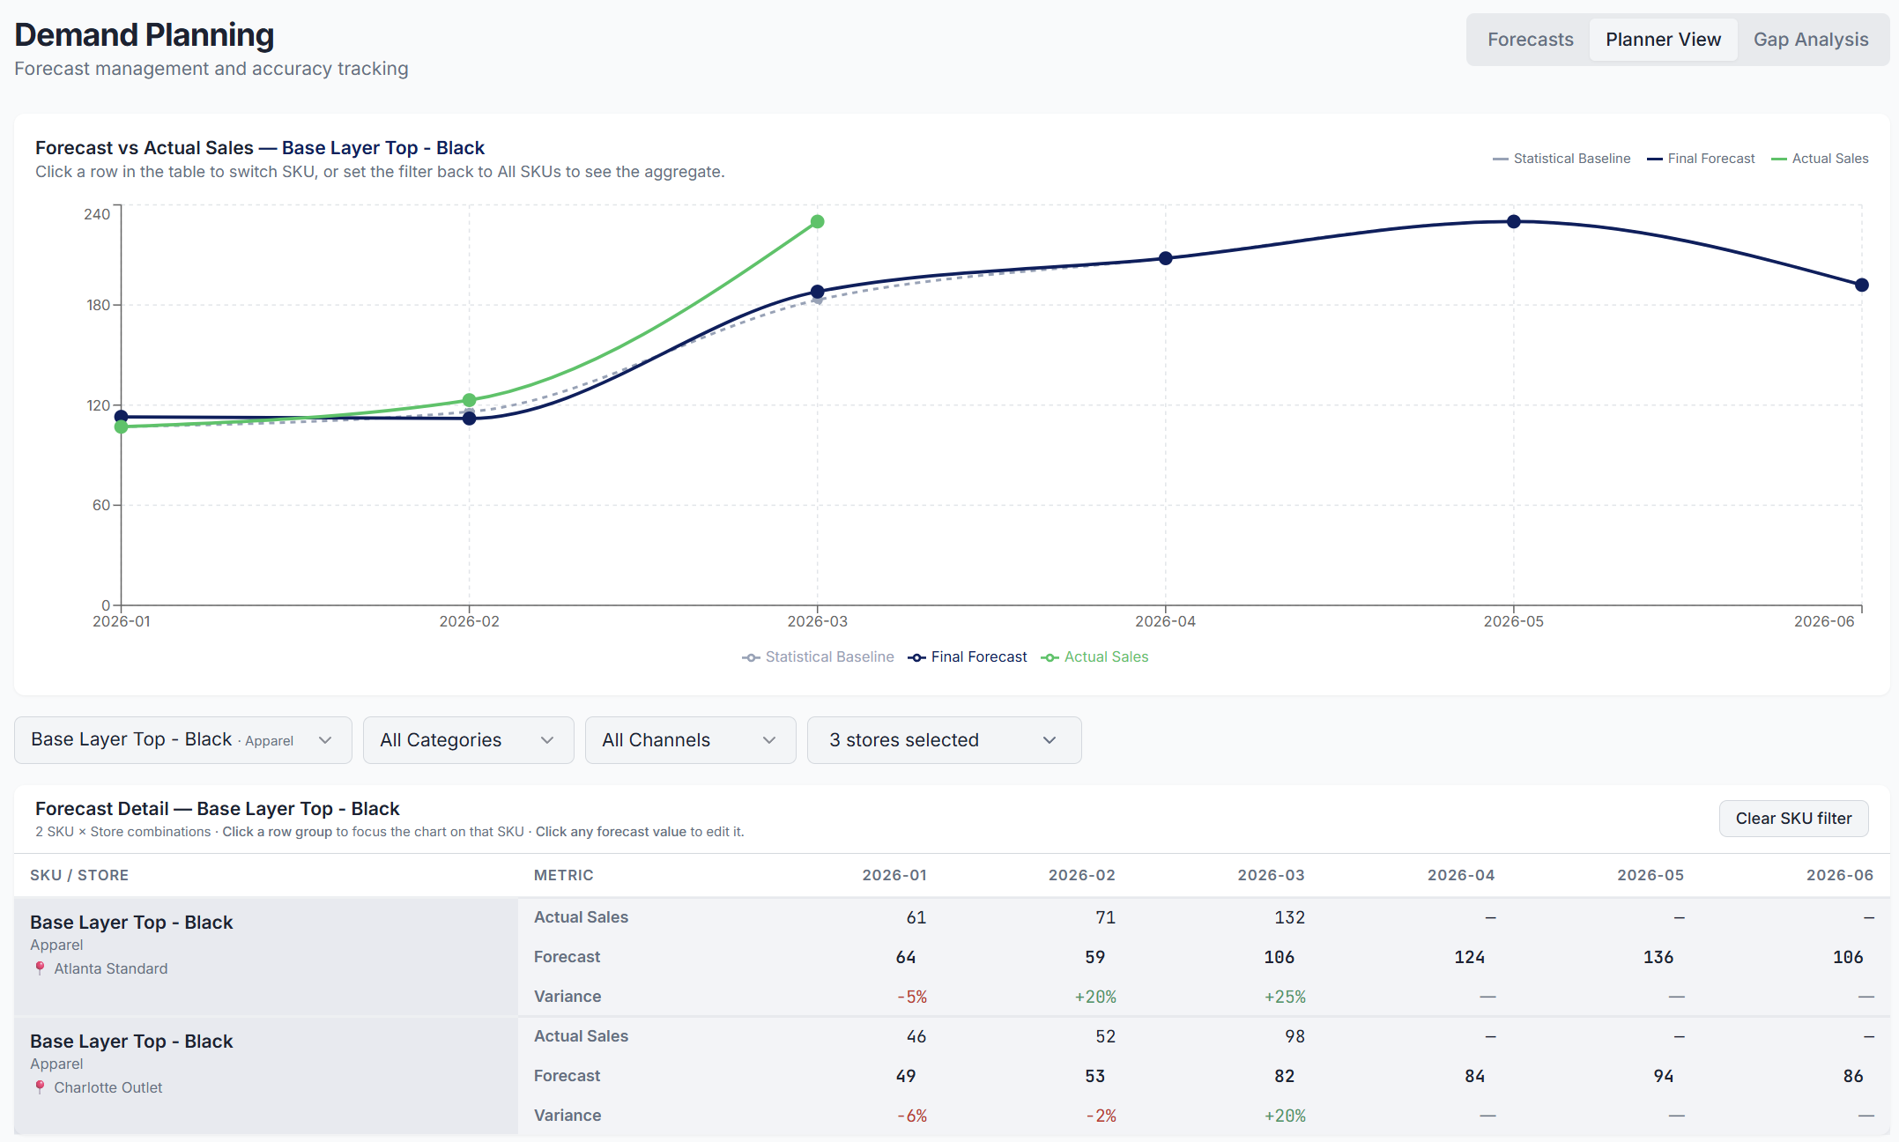Click the Atlanta Standard location pin icon
Viewport: 1899px width, 1142px height.
click(39, 968)
